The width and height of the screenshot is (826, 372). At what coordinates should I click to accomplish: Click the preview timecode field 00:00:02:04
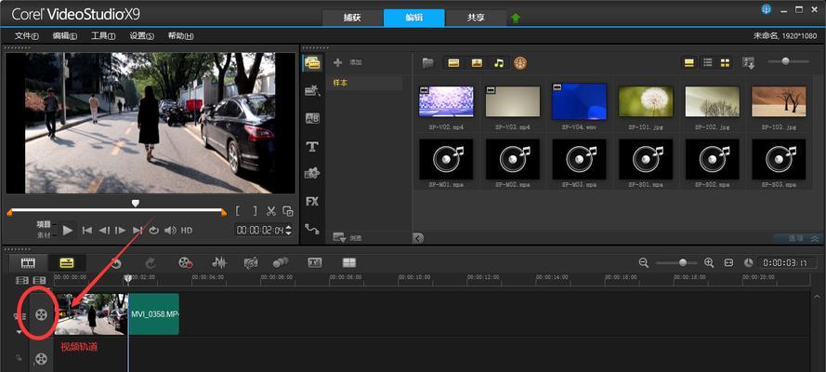(260, 231)
